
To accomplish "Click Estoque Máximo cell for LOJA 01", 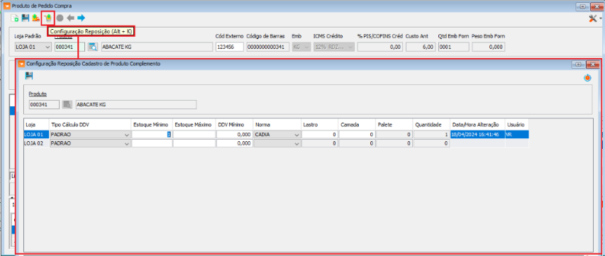I will (194, 135).
